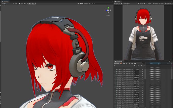Image resolution: width=173 pixels, height=108 pixels.
Task: Toggle scene lighting with the lightbulb icon
Action: point(19,4)
